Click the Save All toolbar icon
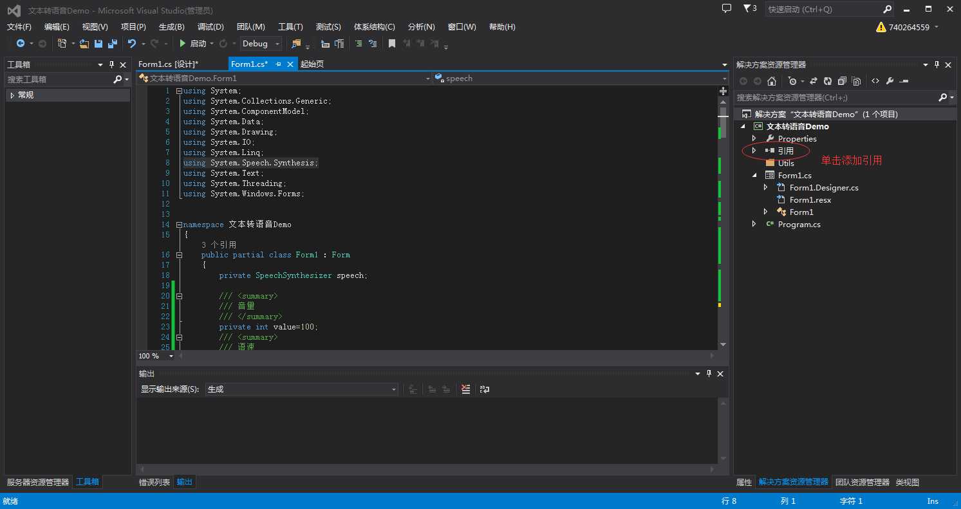 pos(113,44)
